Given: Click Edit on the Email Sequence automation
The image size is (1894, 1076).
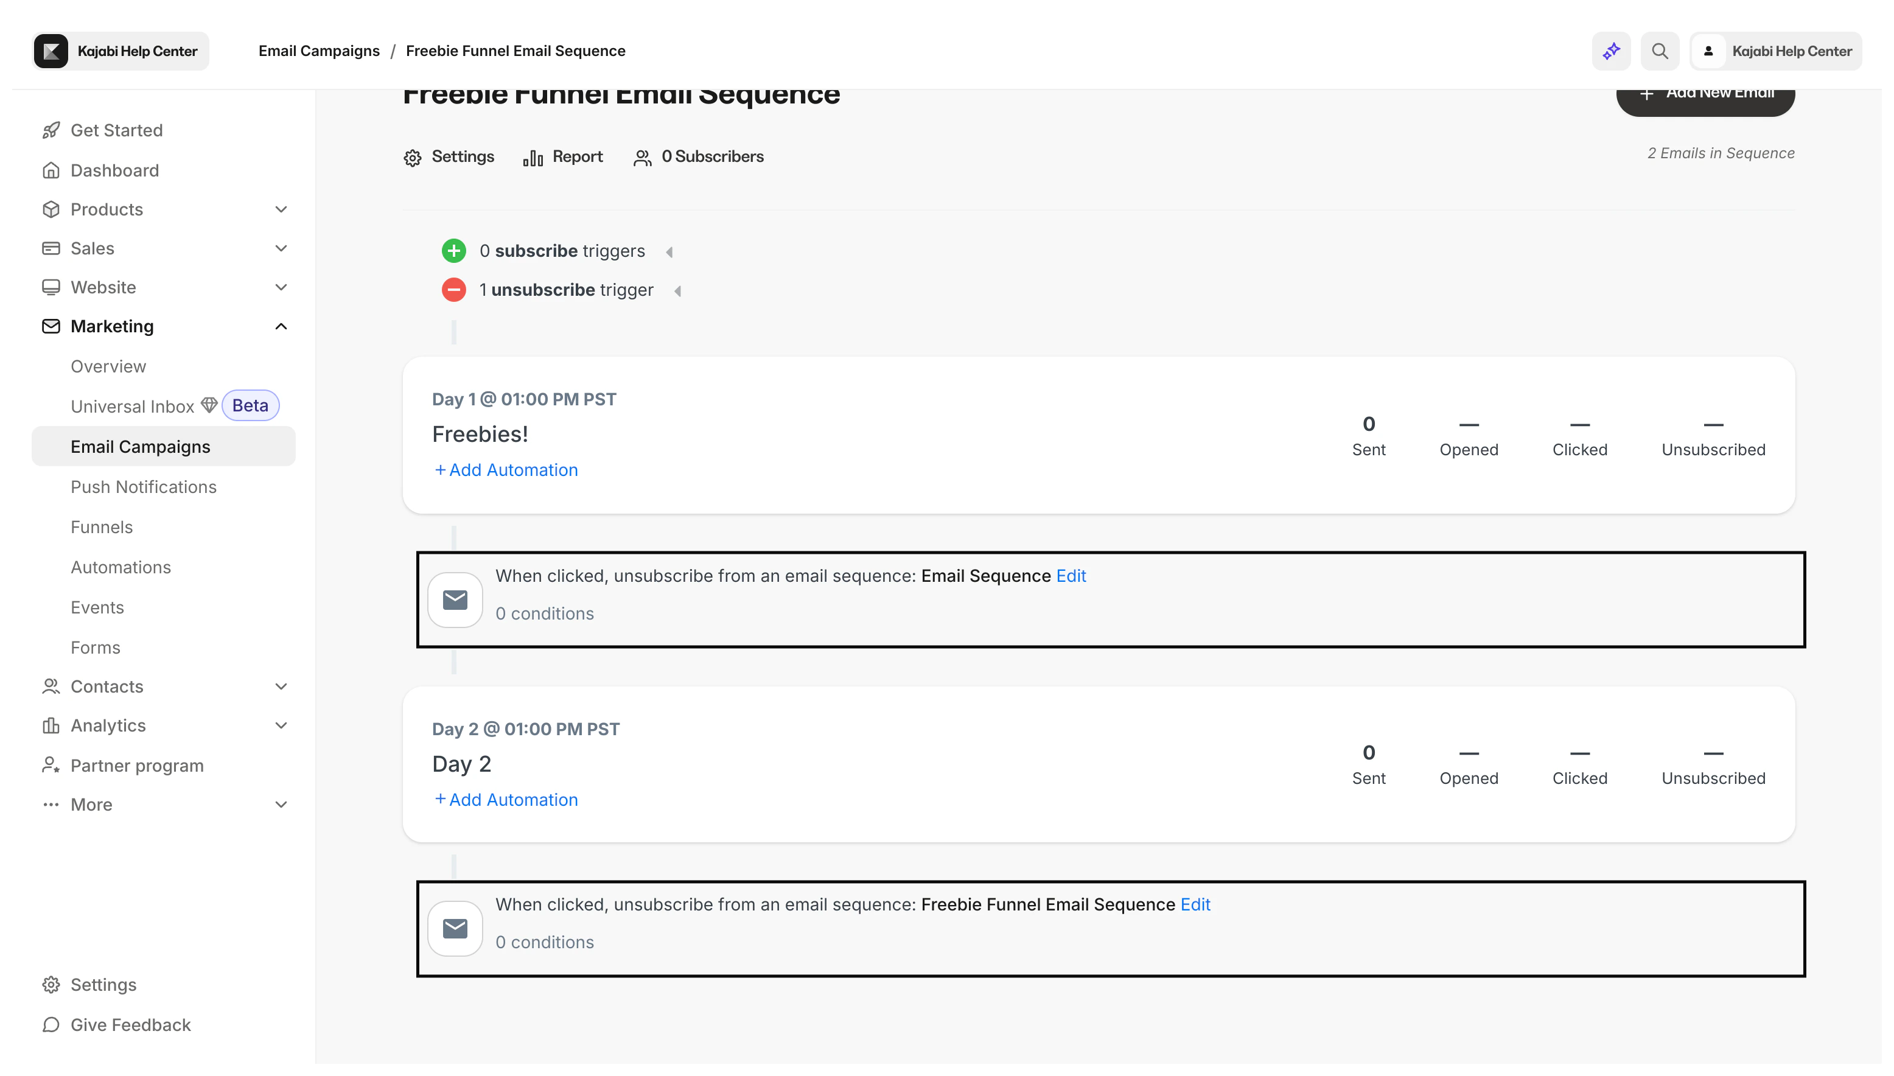Looking at the screenshot, I should (x=1069, y=576).
